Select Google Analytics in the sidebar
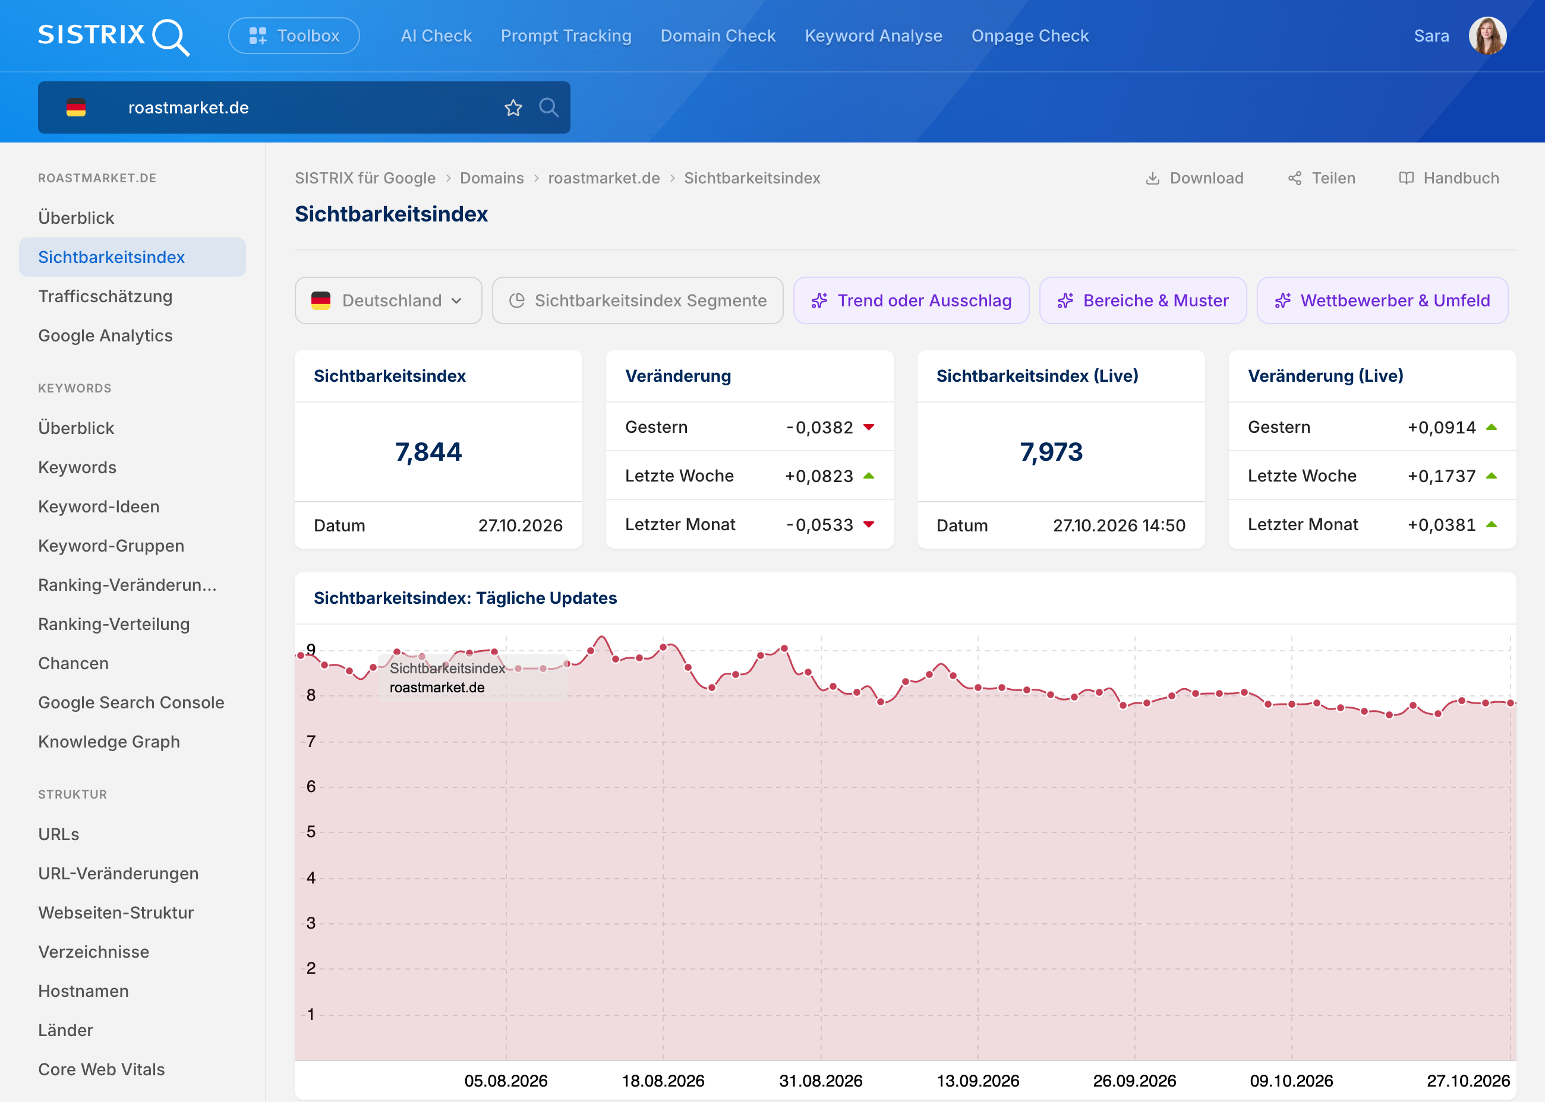Screen dimensions: 1545x1102 [133, 336]
